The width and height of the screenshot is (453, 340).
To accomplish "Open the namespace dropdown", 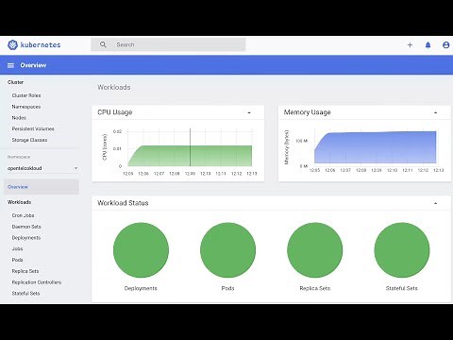I will pyautogui.click(x=42, y=168).
